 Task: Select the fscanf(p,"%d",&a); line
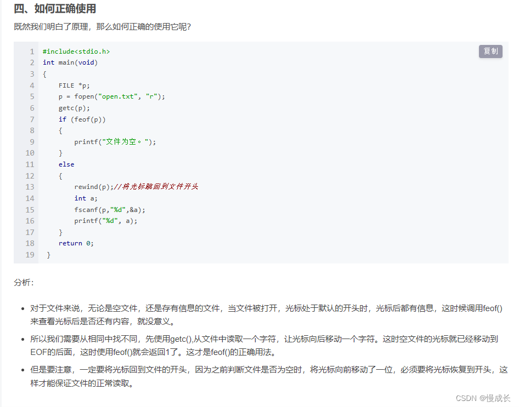(110, 209)
